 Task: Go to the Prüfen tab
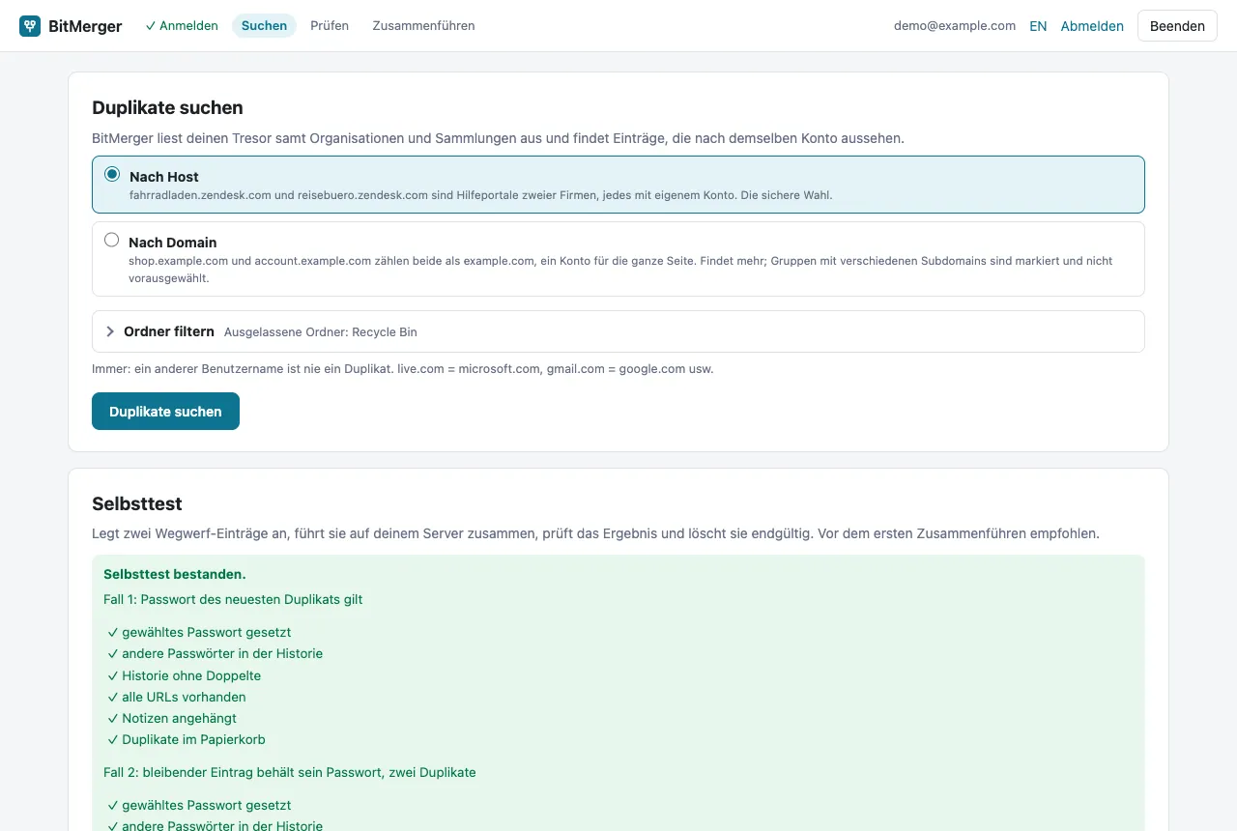pos(330,26)
